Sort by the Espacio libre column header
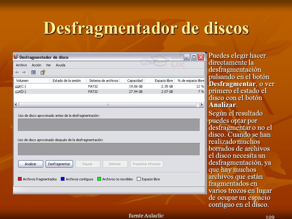This screenshot has height=219, width=292. [159, 80]
